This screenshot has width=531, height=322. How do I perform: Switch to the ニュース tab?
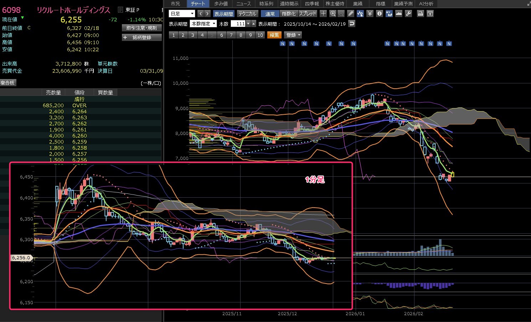click(243, 4)
